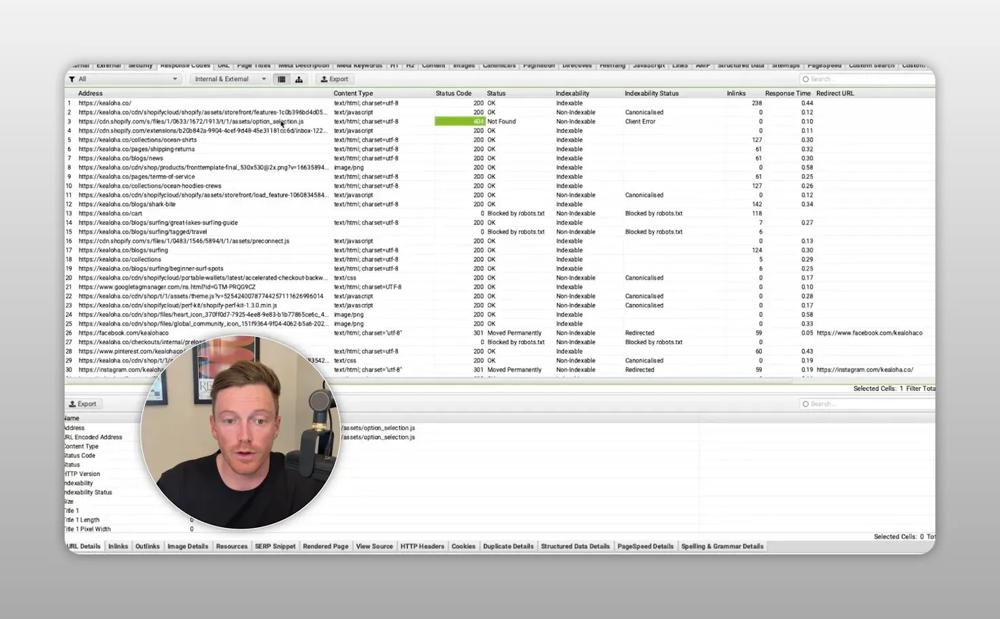Sort by Redirect URL column header

[x=835, y=94]
